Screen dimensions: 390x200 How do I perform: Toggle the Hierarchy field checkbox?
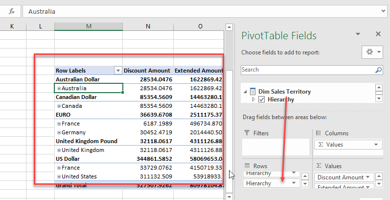click(261, 100)
